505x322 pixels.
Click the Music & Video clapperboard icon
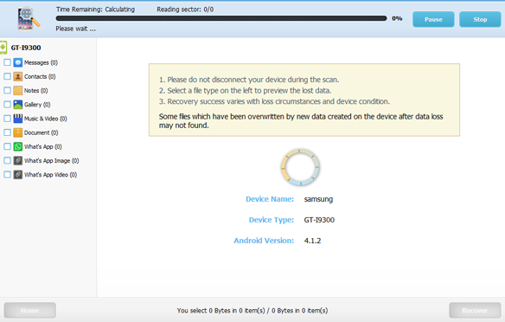click(18, 119)
